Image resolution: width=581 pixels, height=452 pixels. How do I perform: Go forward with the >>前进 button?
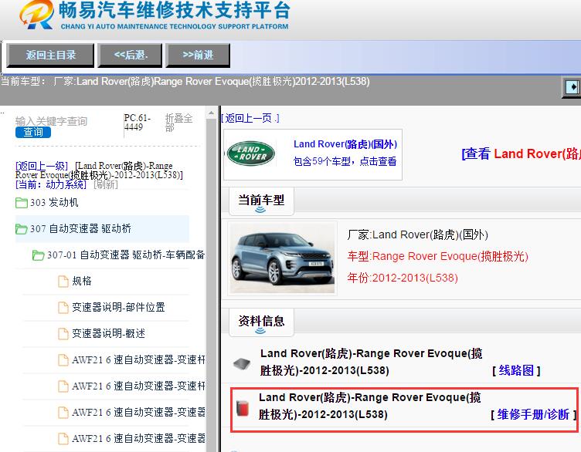coord(198,55)
